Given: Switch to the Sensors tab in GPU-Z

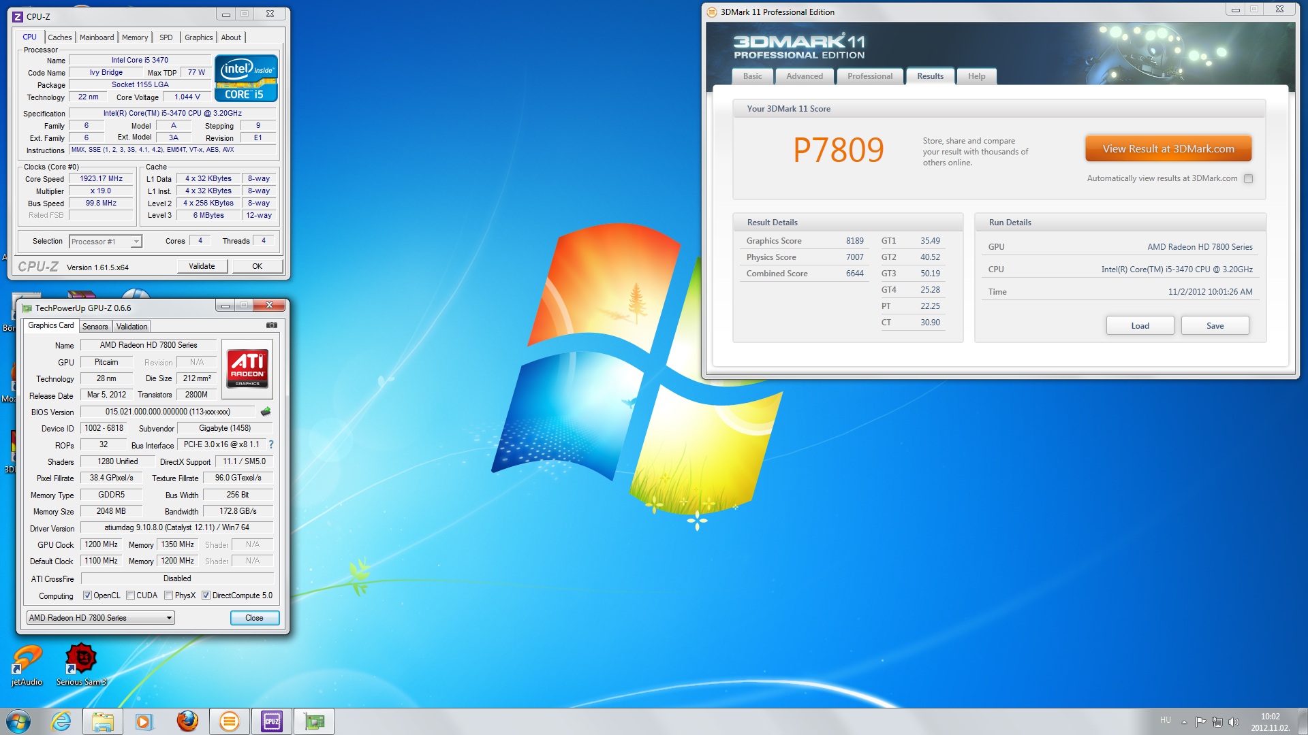Looking at the screenshot, I should coord(95,327).
